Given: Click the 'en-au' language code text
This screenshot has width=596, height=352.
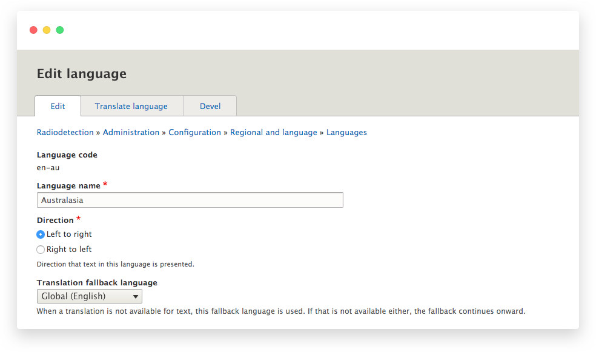Looking at the screenshot, I should click(x=48, y=168).
